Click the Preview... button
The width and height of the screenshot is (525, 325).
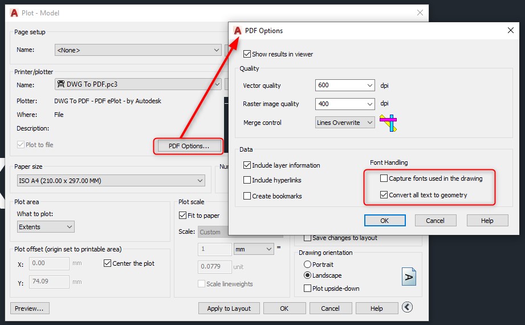click(30, 308)
